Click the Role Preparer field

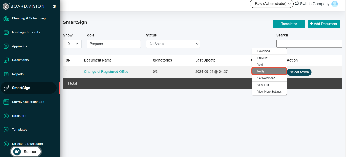[x=114, y=44]
